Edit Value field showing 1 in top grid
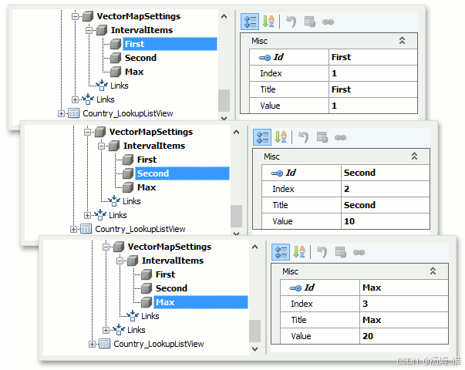The width and height of the screenshot is (465, 370). coord(372,106)
